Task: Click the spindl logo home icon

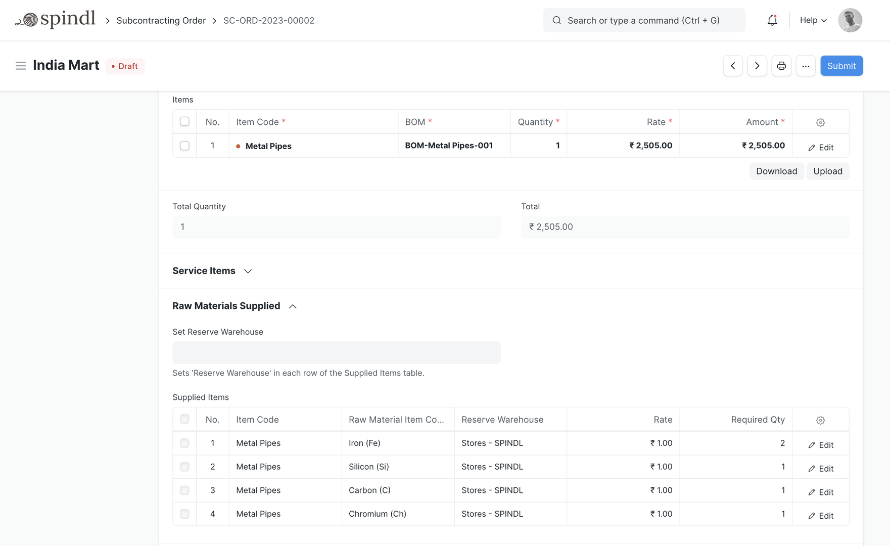Action: pyautogui.click(x=55, y=20)
